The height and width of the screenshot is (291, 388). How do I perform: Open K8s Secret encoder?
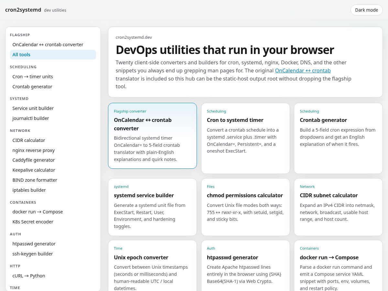53,222
